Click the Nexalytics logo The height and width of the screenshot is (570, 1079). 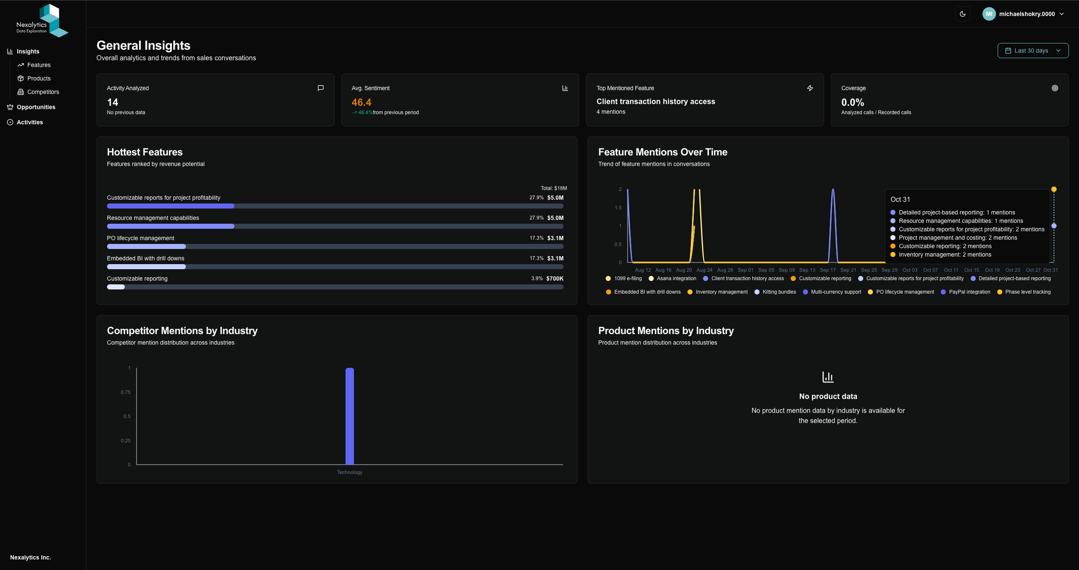[x=41, y=20]
